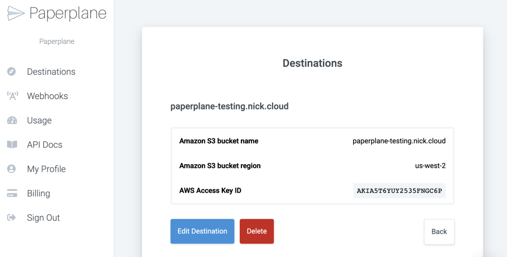507x257 pixels.
Task: Click the API Docs book icon
Action: 12,144
